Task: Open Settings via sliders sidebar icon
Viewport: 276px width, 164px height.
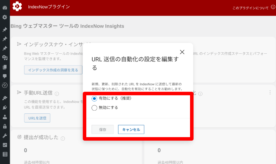Action: pyautogui.click(x=5, y=145)
